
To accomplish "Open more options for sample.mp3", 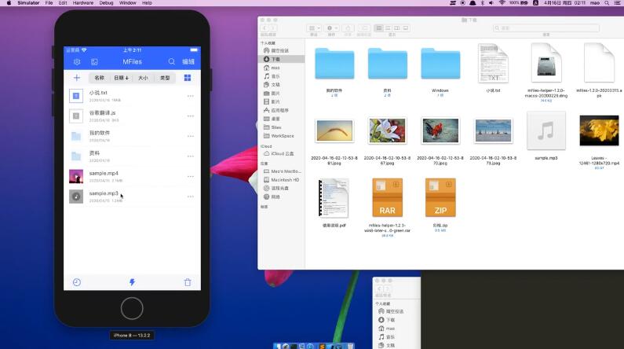I will click(190, 197).
